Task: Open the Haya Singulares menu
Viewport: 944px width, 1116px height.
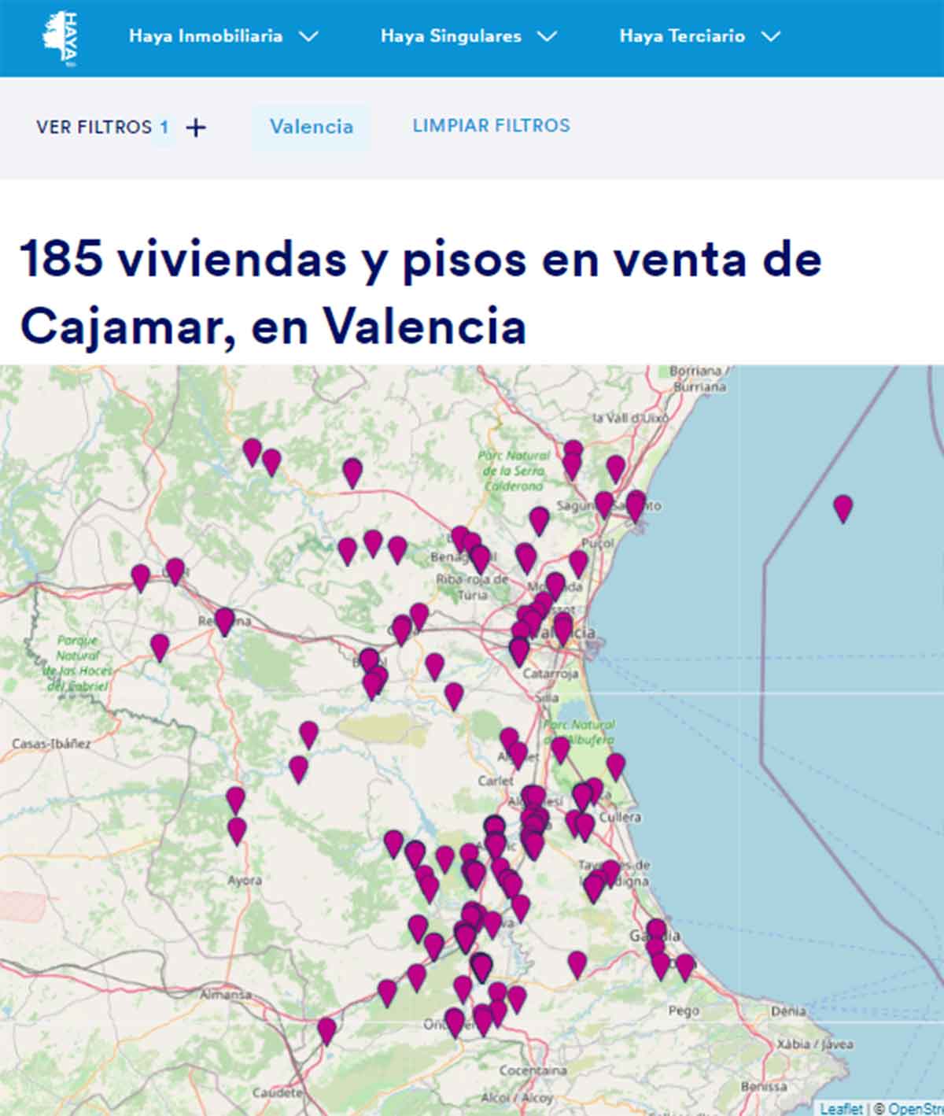Action: 469,35
